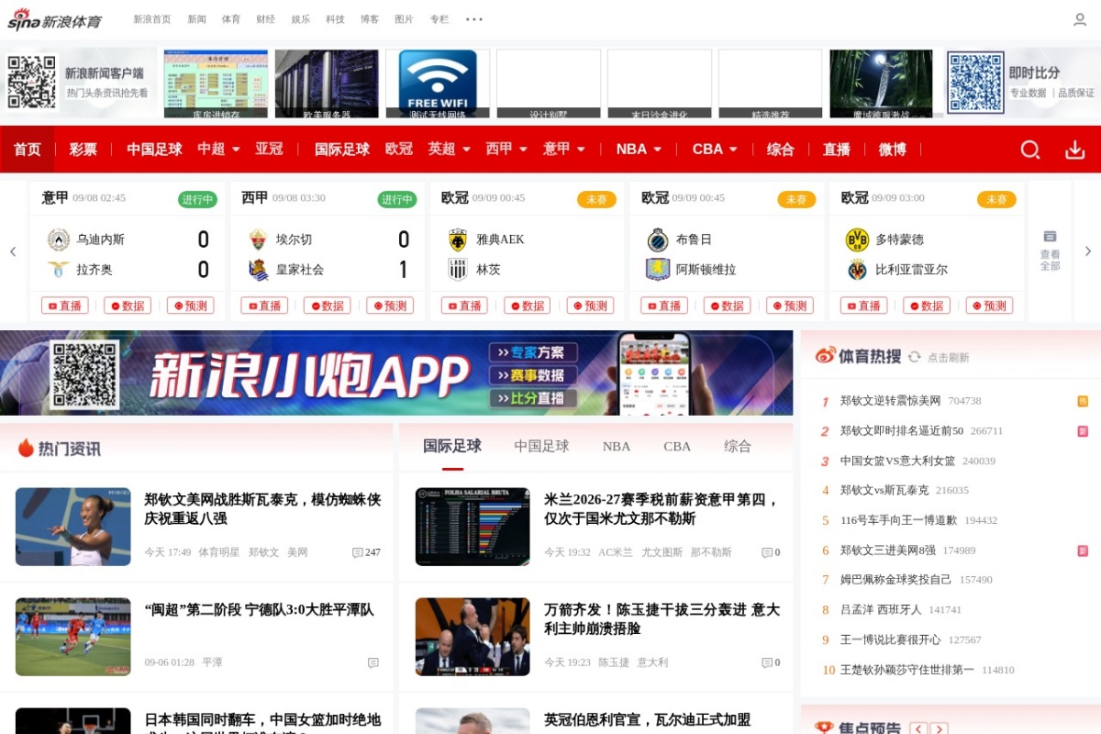This screenshot has height=734, width=1101.
Task: Open the Sina Sports logo homepage
Action: [x=54, y=19]
